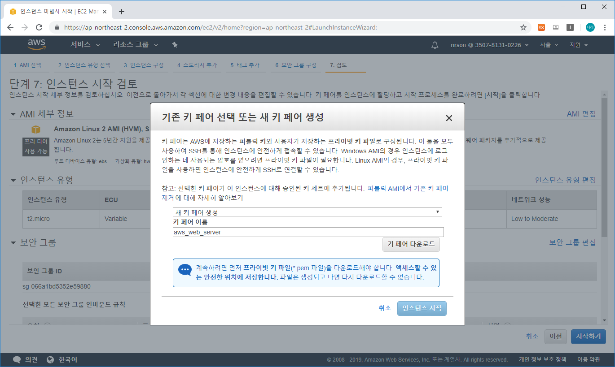Screen dimensions: 615x367
Task: Click the AWS logo
Action: 36,44
